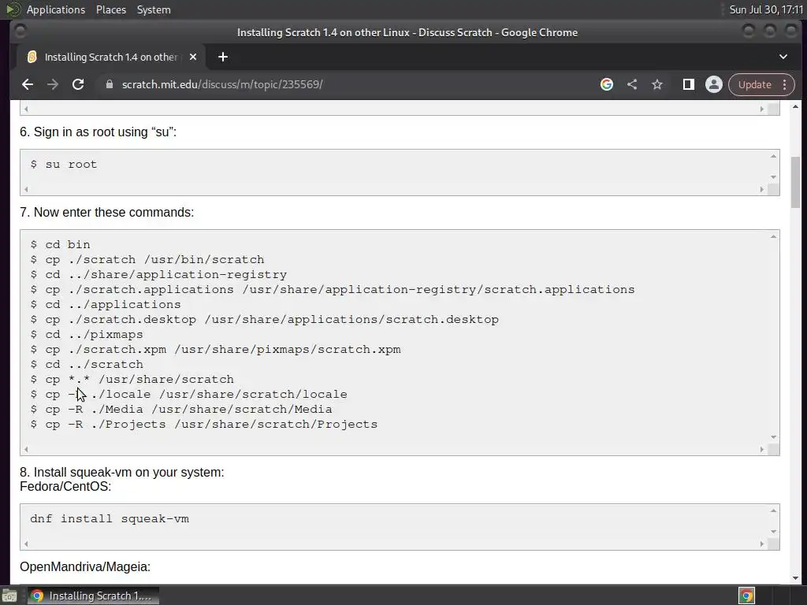Click 'cp *.* /usr/share/scratch' line
This screenshot has width=807, height=605.
pos(132,379)
